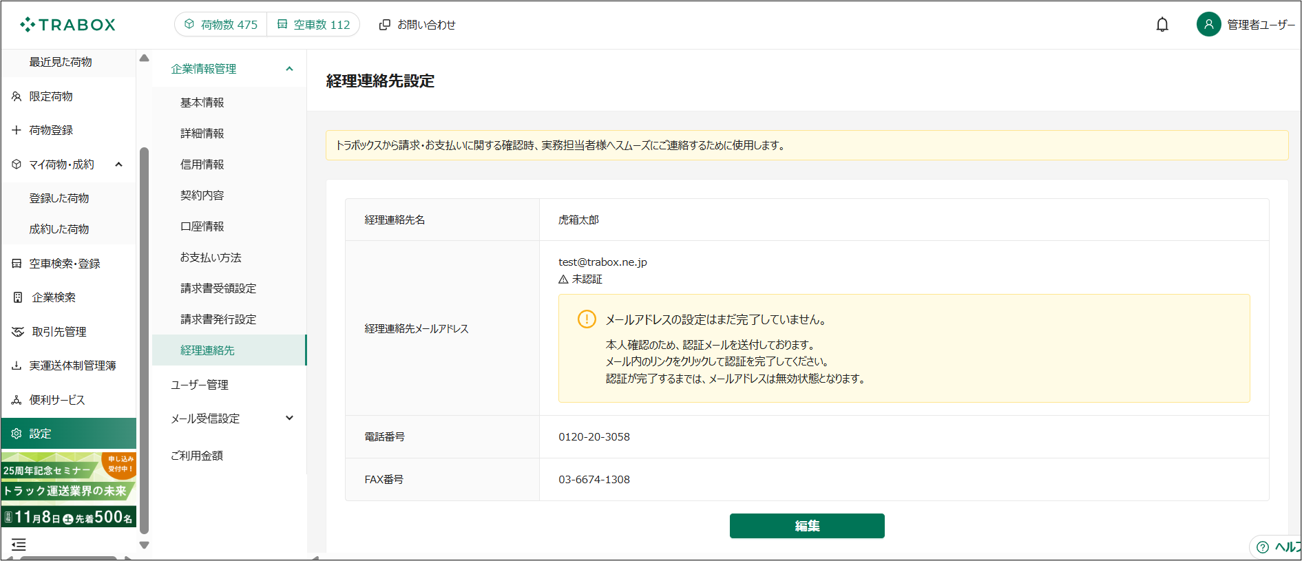Click the マイ荷物・成約 box icon
This screenshot has height=561, width=1302.
click(17, 165)
